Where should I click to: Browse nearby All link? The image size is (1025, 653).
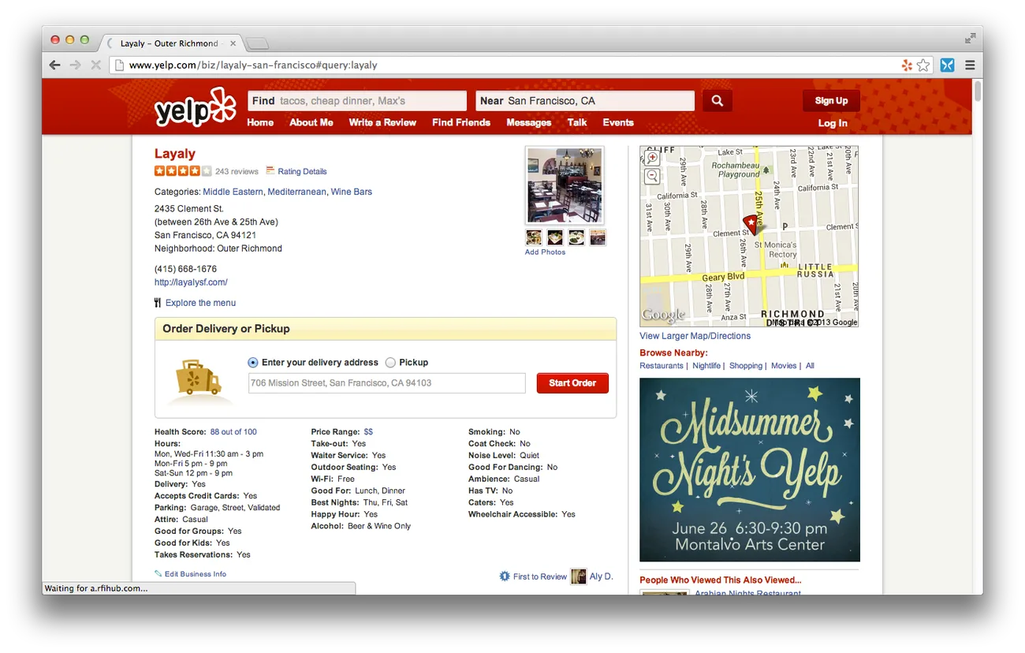pos(810,366)
